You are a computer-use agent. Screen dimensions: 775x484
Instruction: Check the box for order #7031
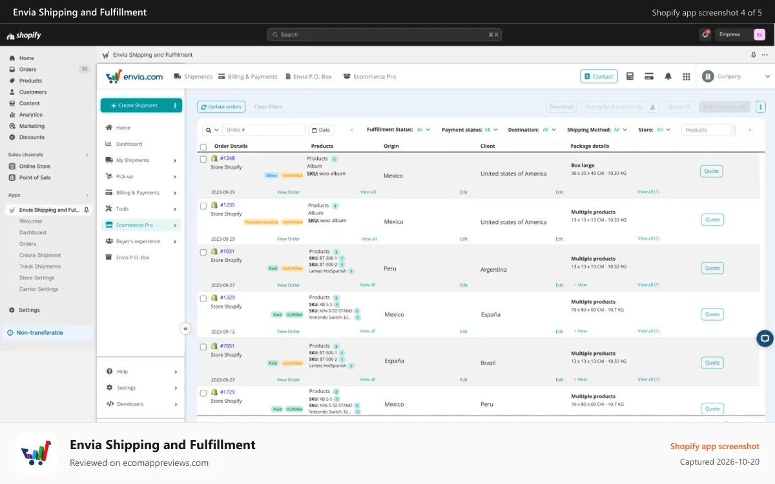point(203,347)
